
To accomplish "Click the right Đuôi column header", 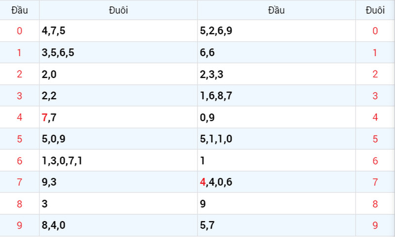I will [x=375, y=10].
